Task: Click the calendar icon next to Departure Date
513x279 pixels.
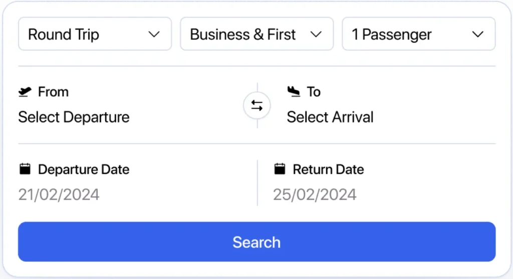Action: tap(25, 169)
